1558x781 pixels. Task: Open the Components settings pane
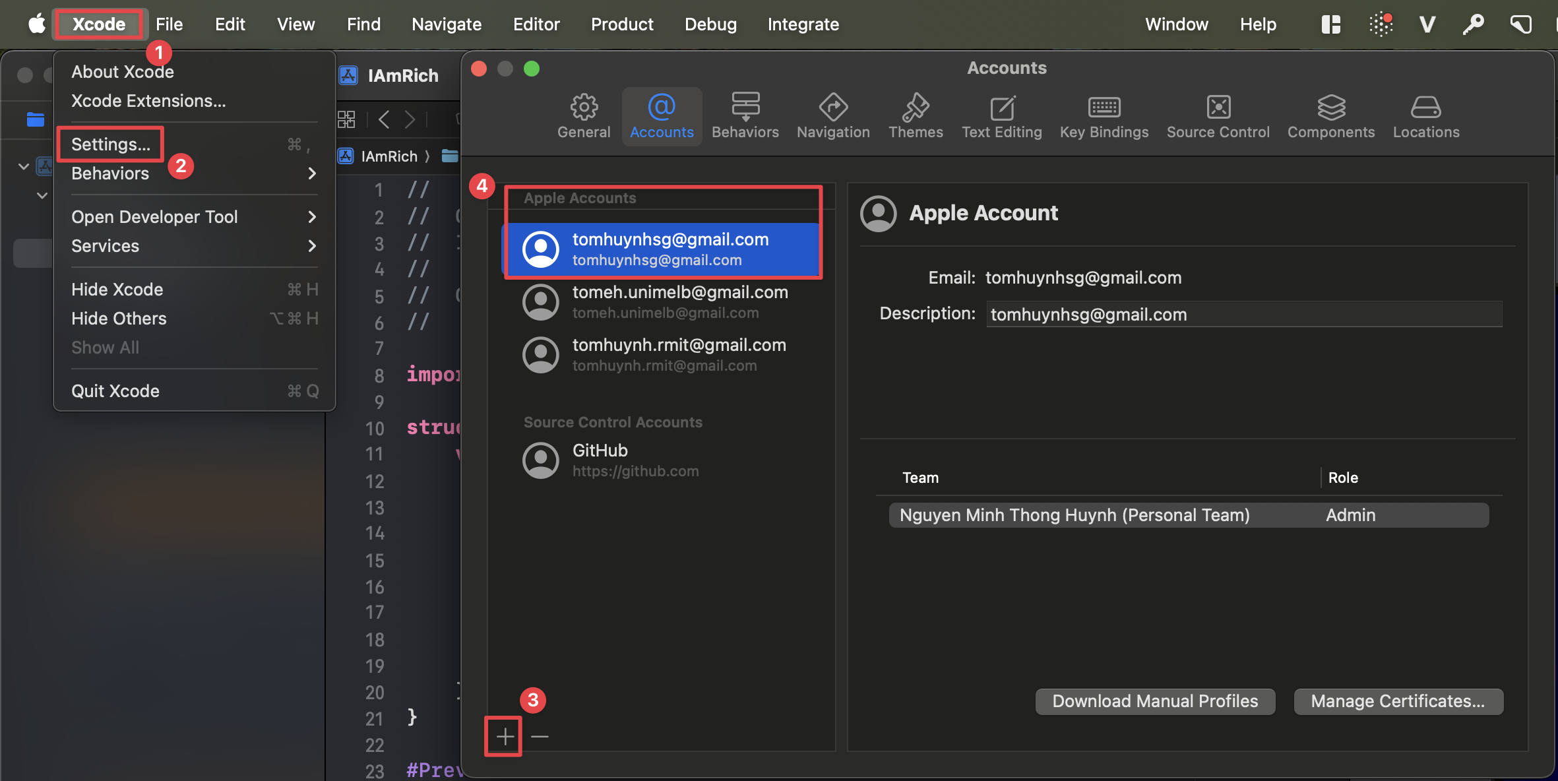[1330, 116]
